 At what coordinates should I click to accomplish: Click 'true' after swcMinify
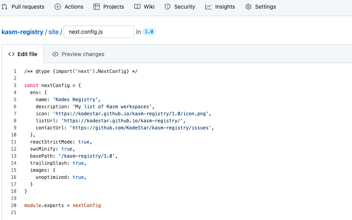pyautogui.click(x=67, y=149)
